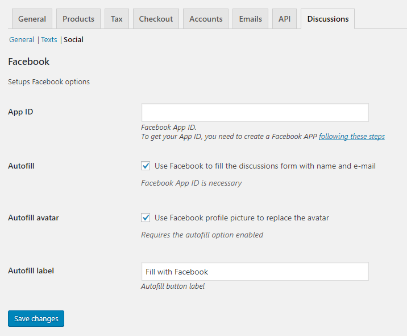
Task: Open the 'following these steps' link
Action: (352, 137)
